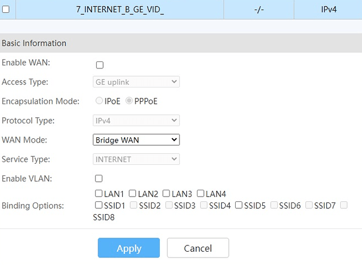Image resolution: width=362 pixels, height=265 pixels.
Task: Choose the PPPoE encapsulation radio button
Action: pos(130,101)
